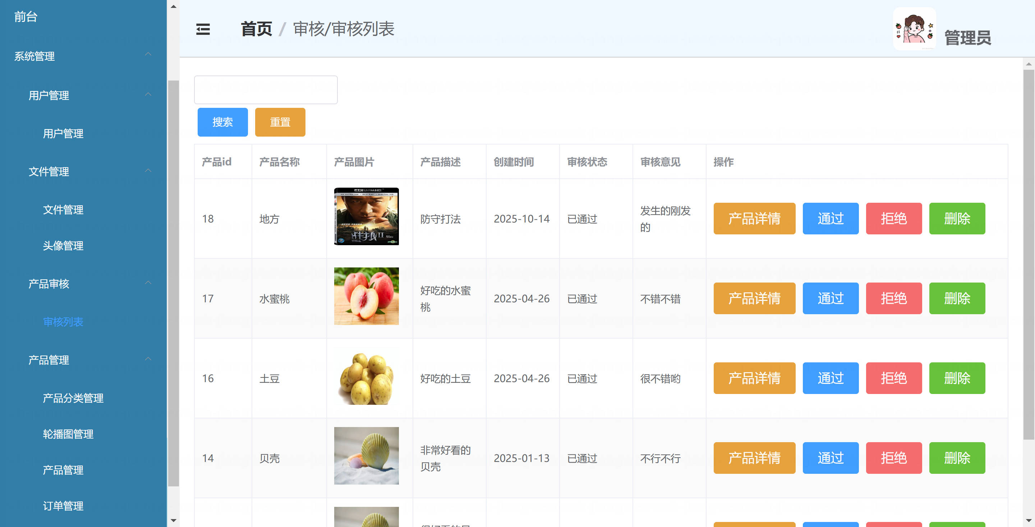Delete product 18 row
This screenshot has height=527, width=1035.
[x=957, y=219]
